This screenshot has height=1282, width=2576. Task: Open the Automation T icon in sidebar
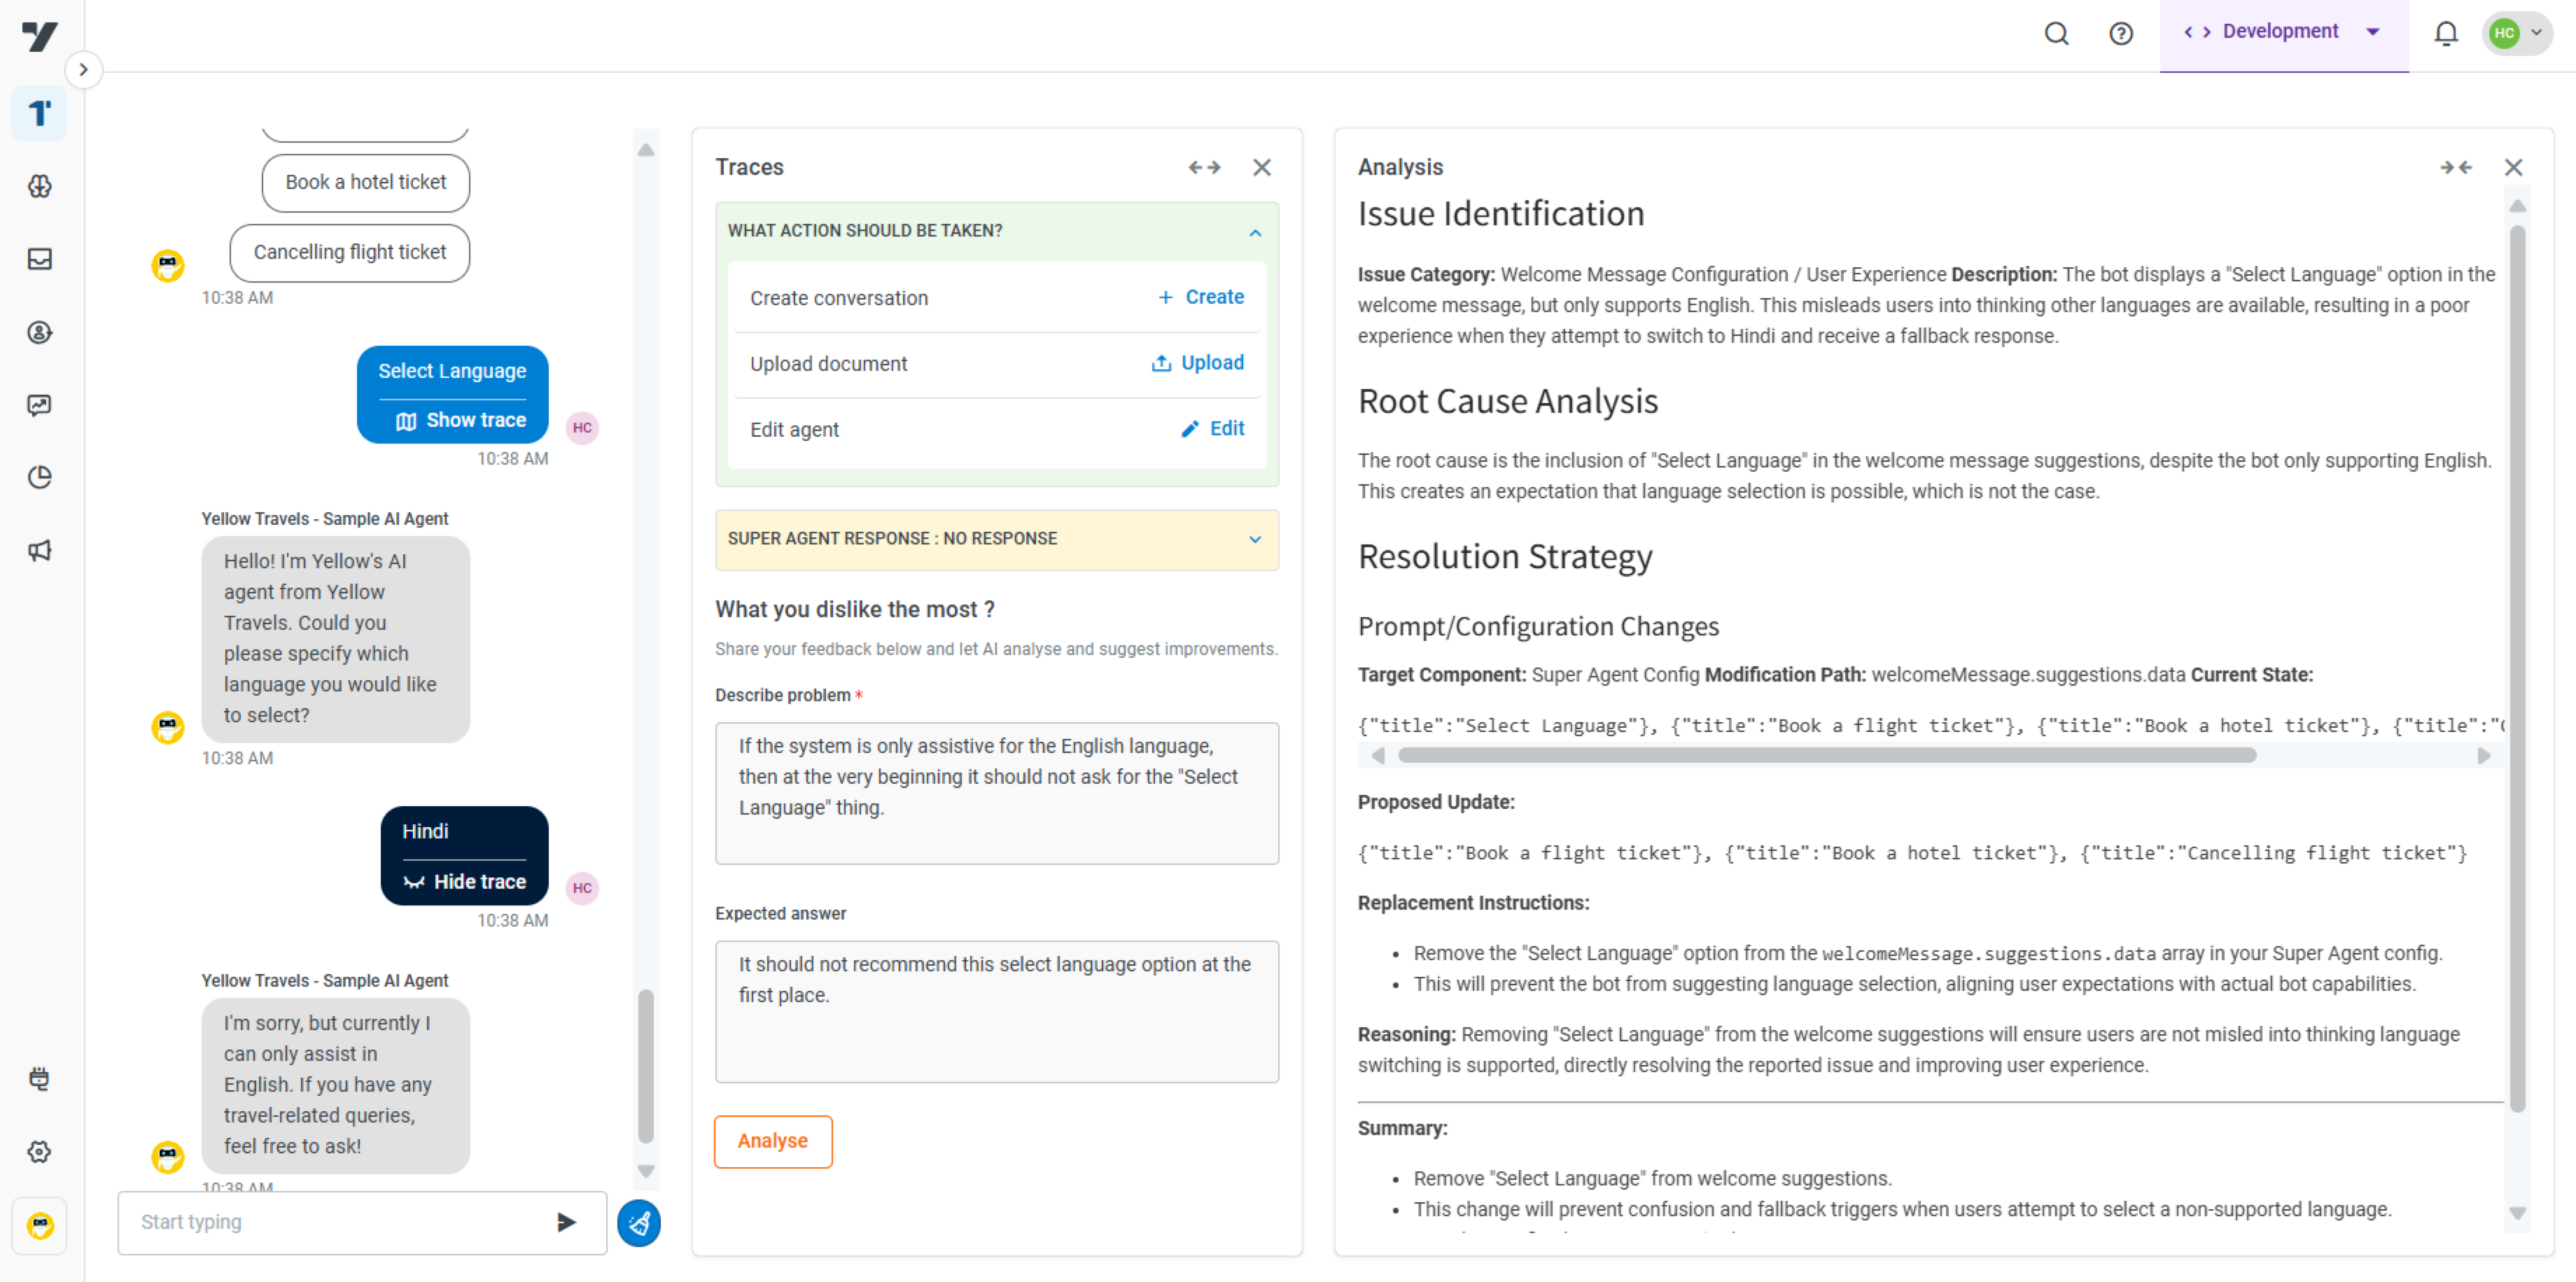tap(40, 113)
